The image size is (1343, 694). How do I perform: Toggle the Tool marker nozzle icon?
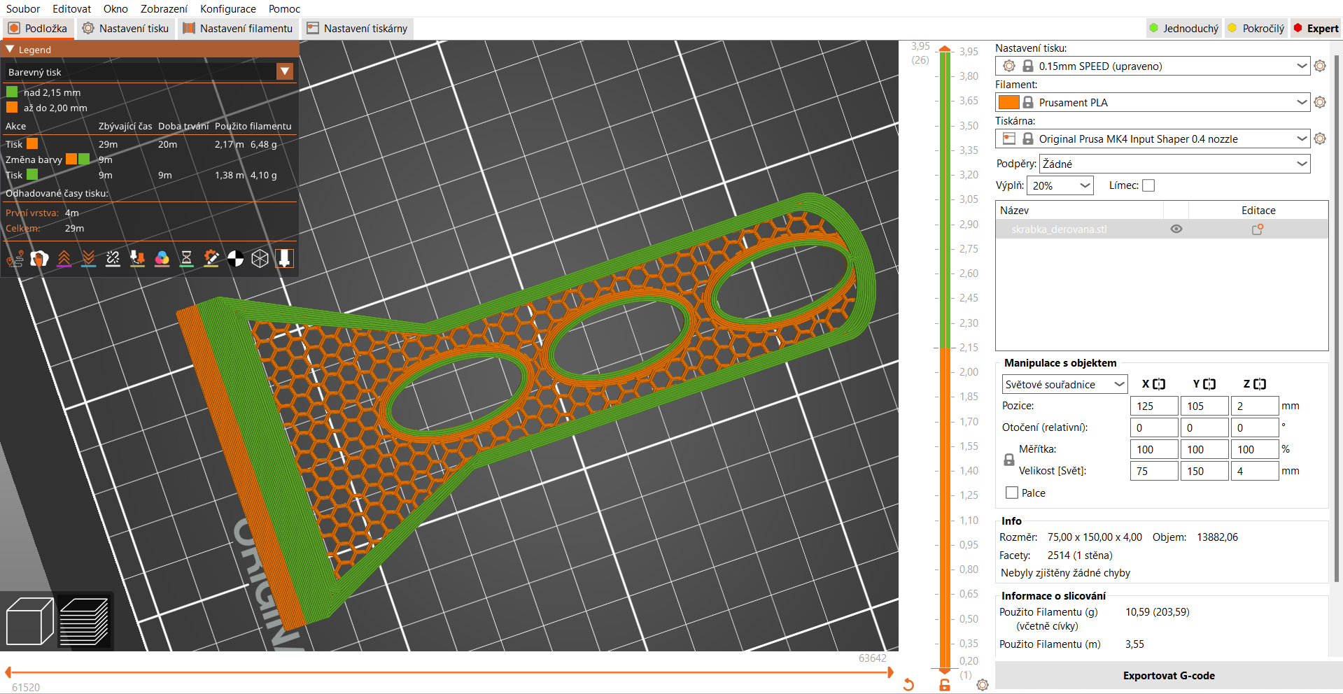284,259
